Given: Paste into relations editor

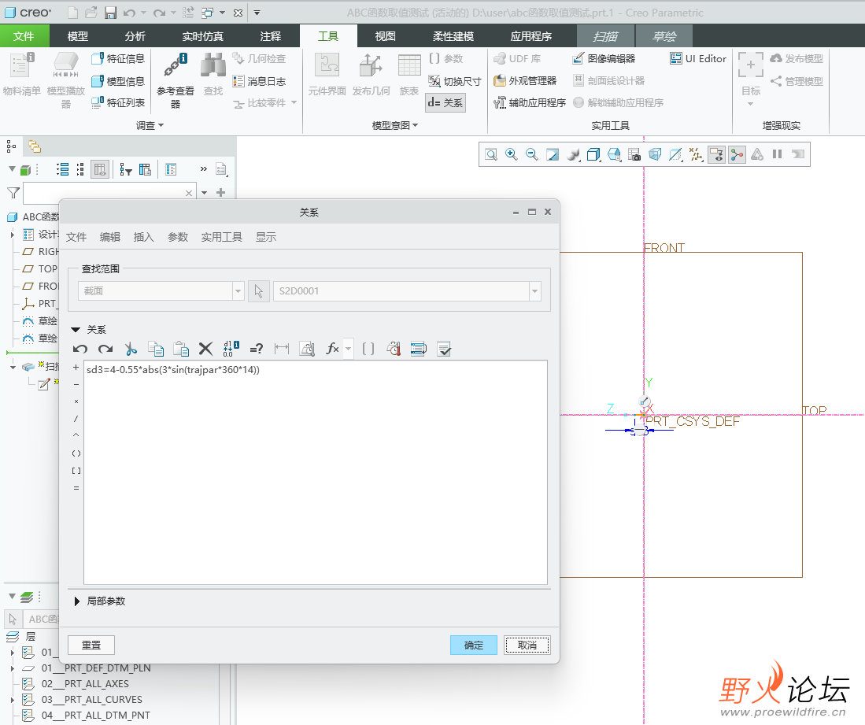Looking at the screenshot, I should [x=181, y=349].
